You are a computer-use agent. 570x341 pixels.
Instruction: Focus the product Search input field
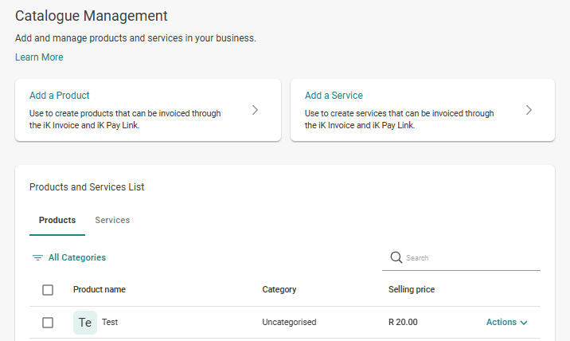tap(470, 258)
